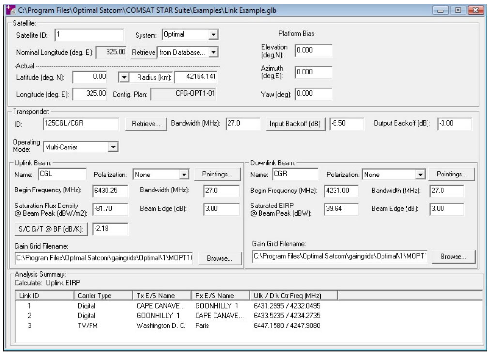Open the Downlink Beam Polarization dropdown
489x353 pixels.
pos(420,175)
